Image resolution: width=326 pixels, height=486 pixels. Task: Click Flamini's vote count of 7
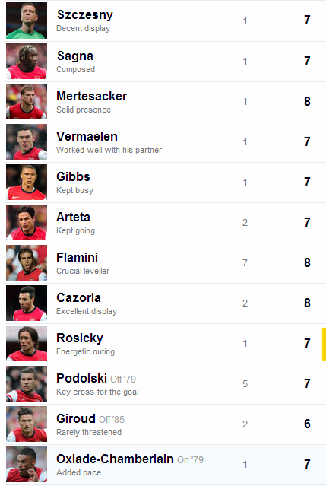coord(245,263)
